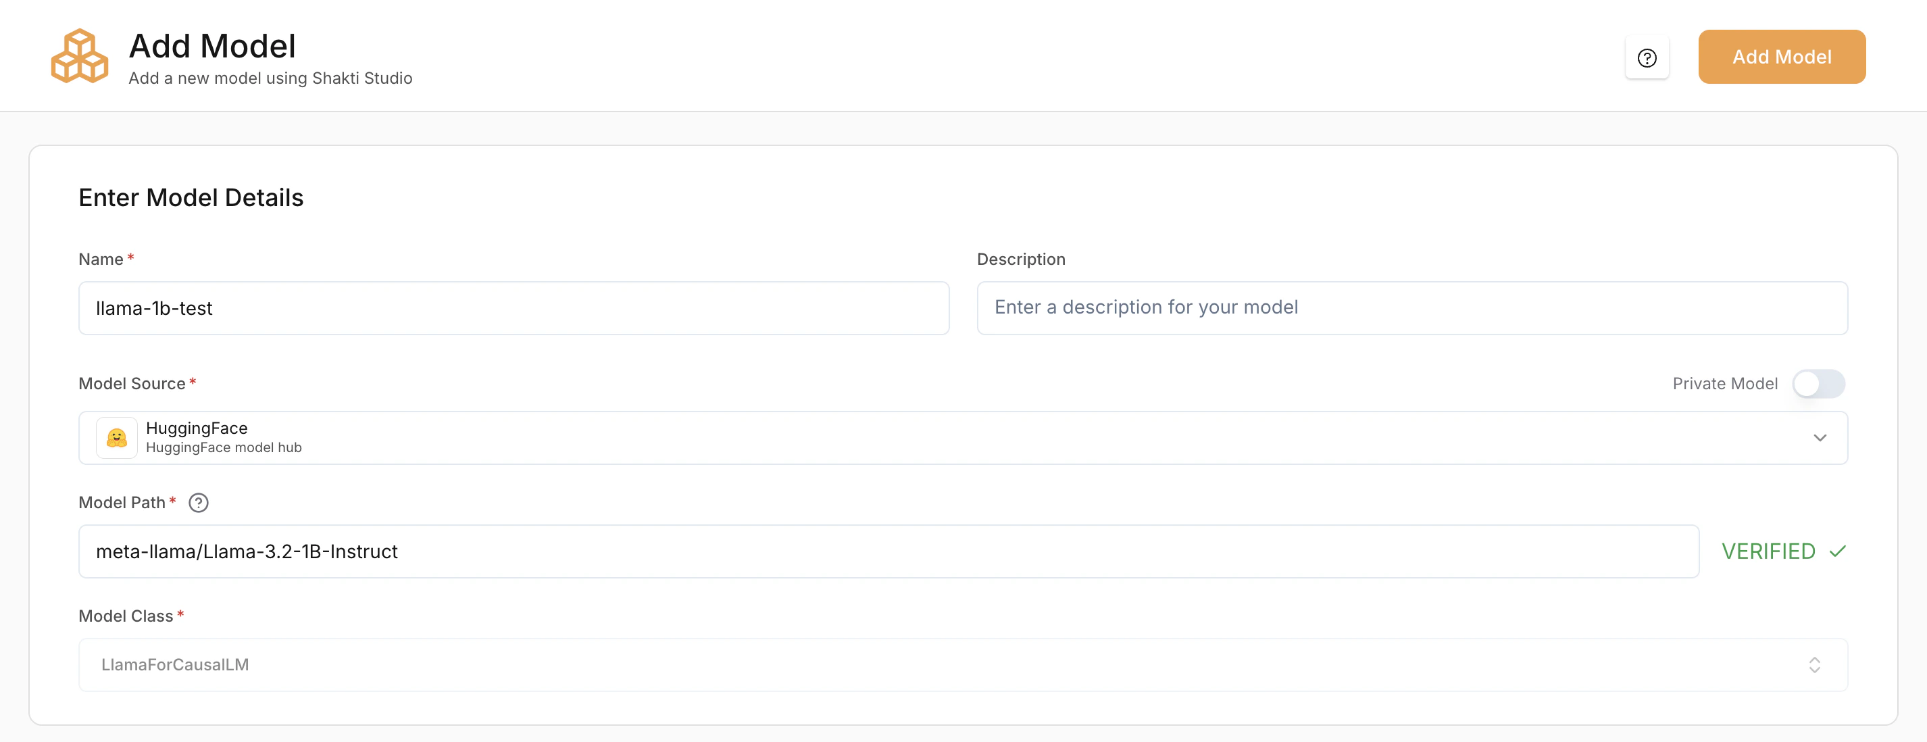Click the green VERIFIED checkmark icon
Screen dimensions: 1927x742
click(x=1836, y=551)
